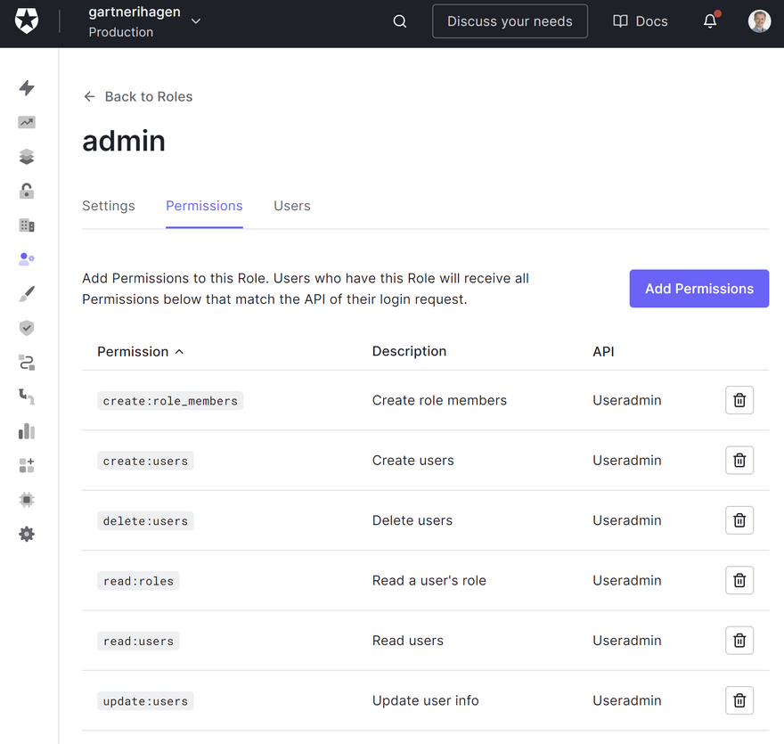784x744 pixels.
Task: Click the Add Permissions button
Action: (x=698, y=289)
